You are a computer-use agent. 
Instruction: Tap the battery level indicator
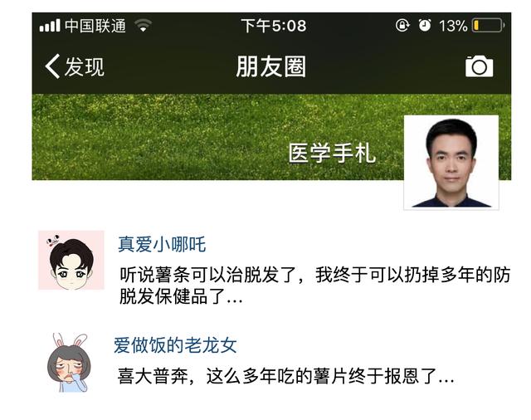tap(489, 26)
